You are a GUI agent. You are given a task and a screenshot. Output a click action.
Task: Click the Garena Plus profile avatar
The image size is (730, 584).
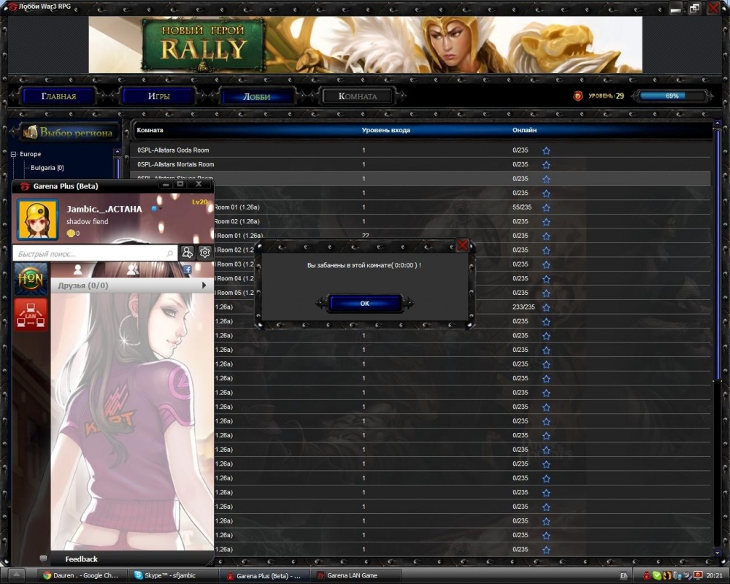pyautogui.click(x=38, y=219)
